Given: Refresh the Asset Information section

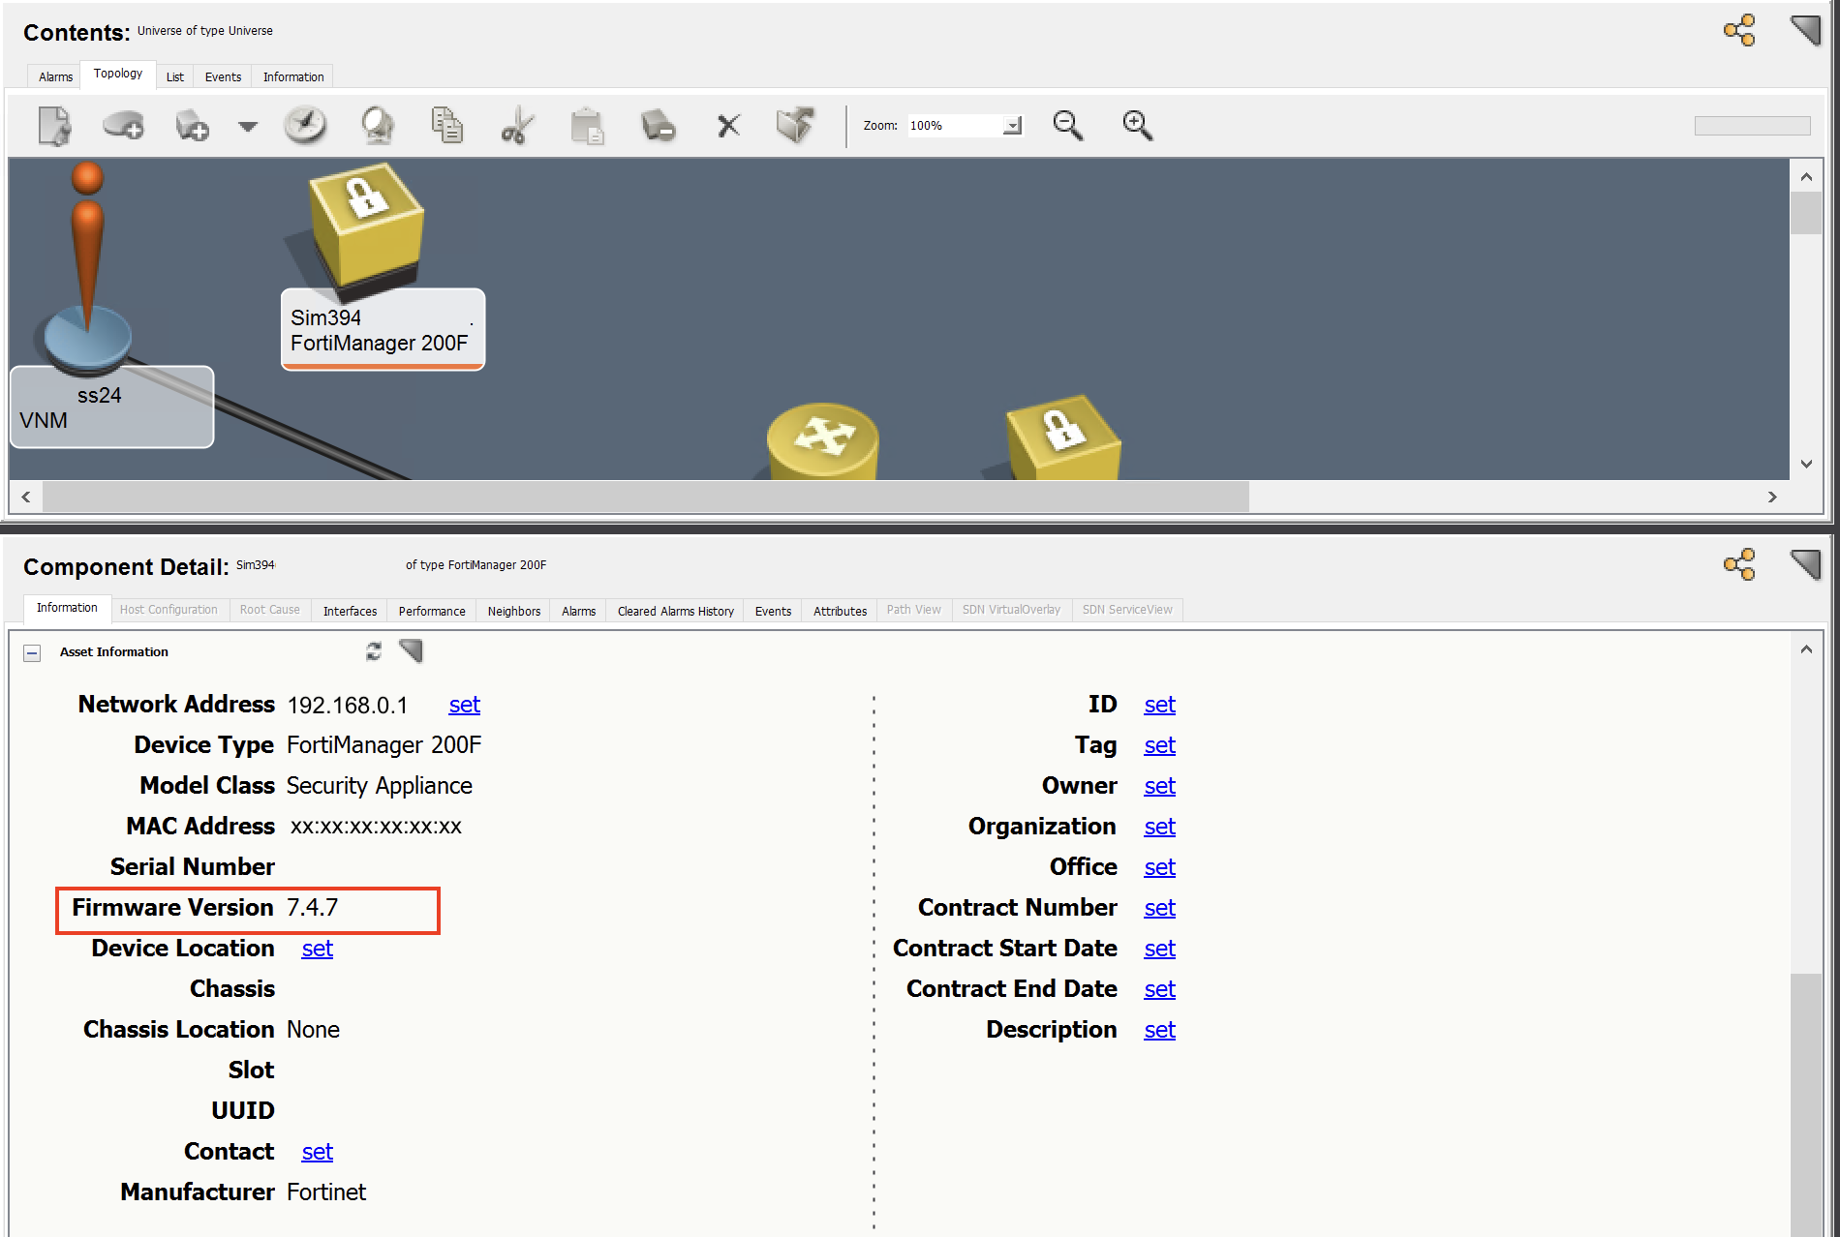Looking at the screenshot, I should tap(374, 651).
